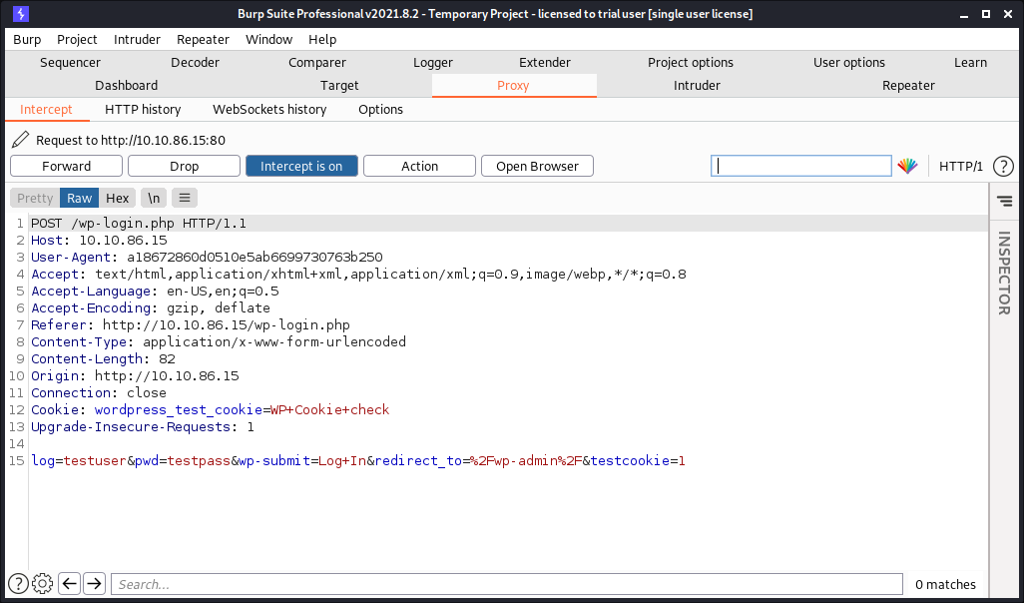The height and width of the screenshot is (603, 1024).
Task: Go to previous search match arrow
Action: pos(69,583)
